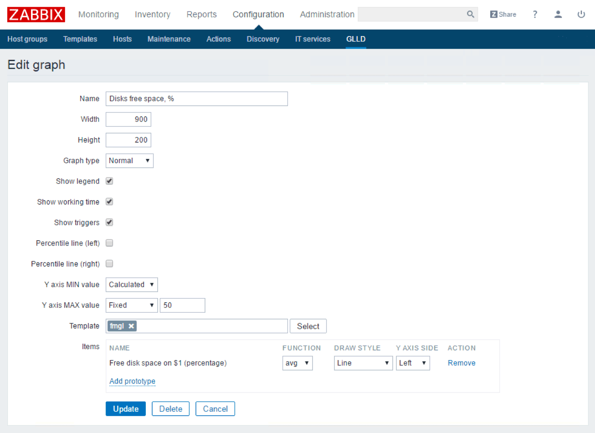Open the avg Function dropdown
Screen dimensions: 595x433
tap(297, 363)
